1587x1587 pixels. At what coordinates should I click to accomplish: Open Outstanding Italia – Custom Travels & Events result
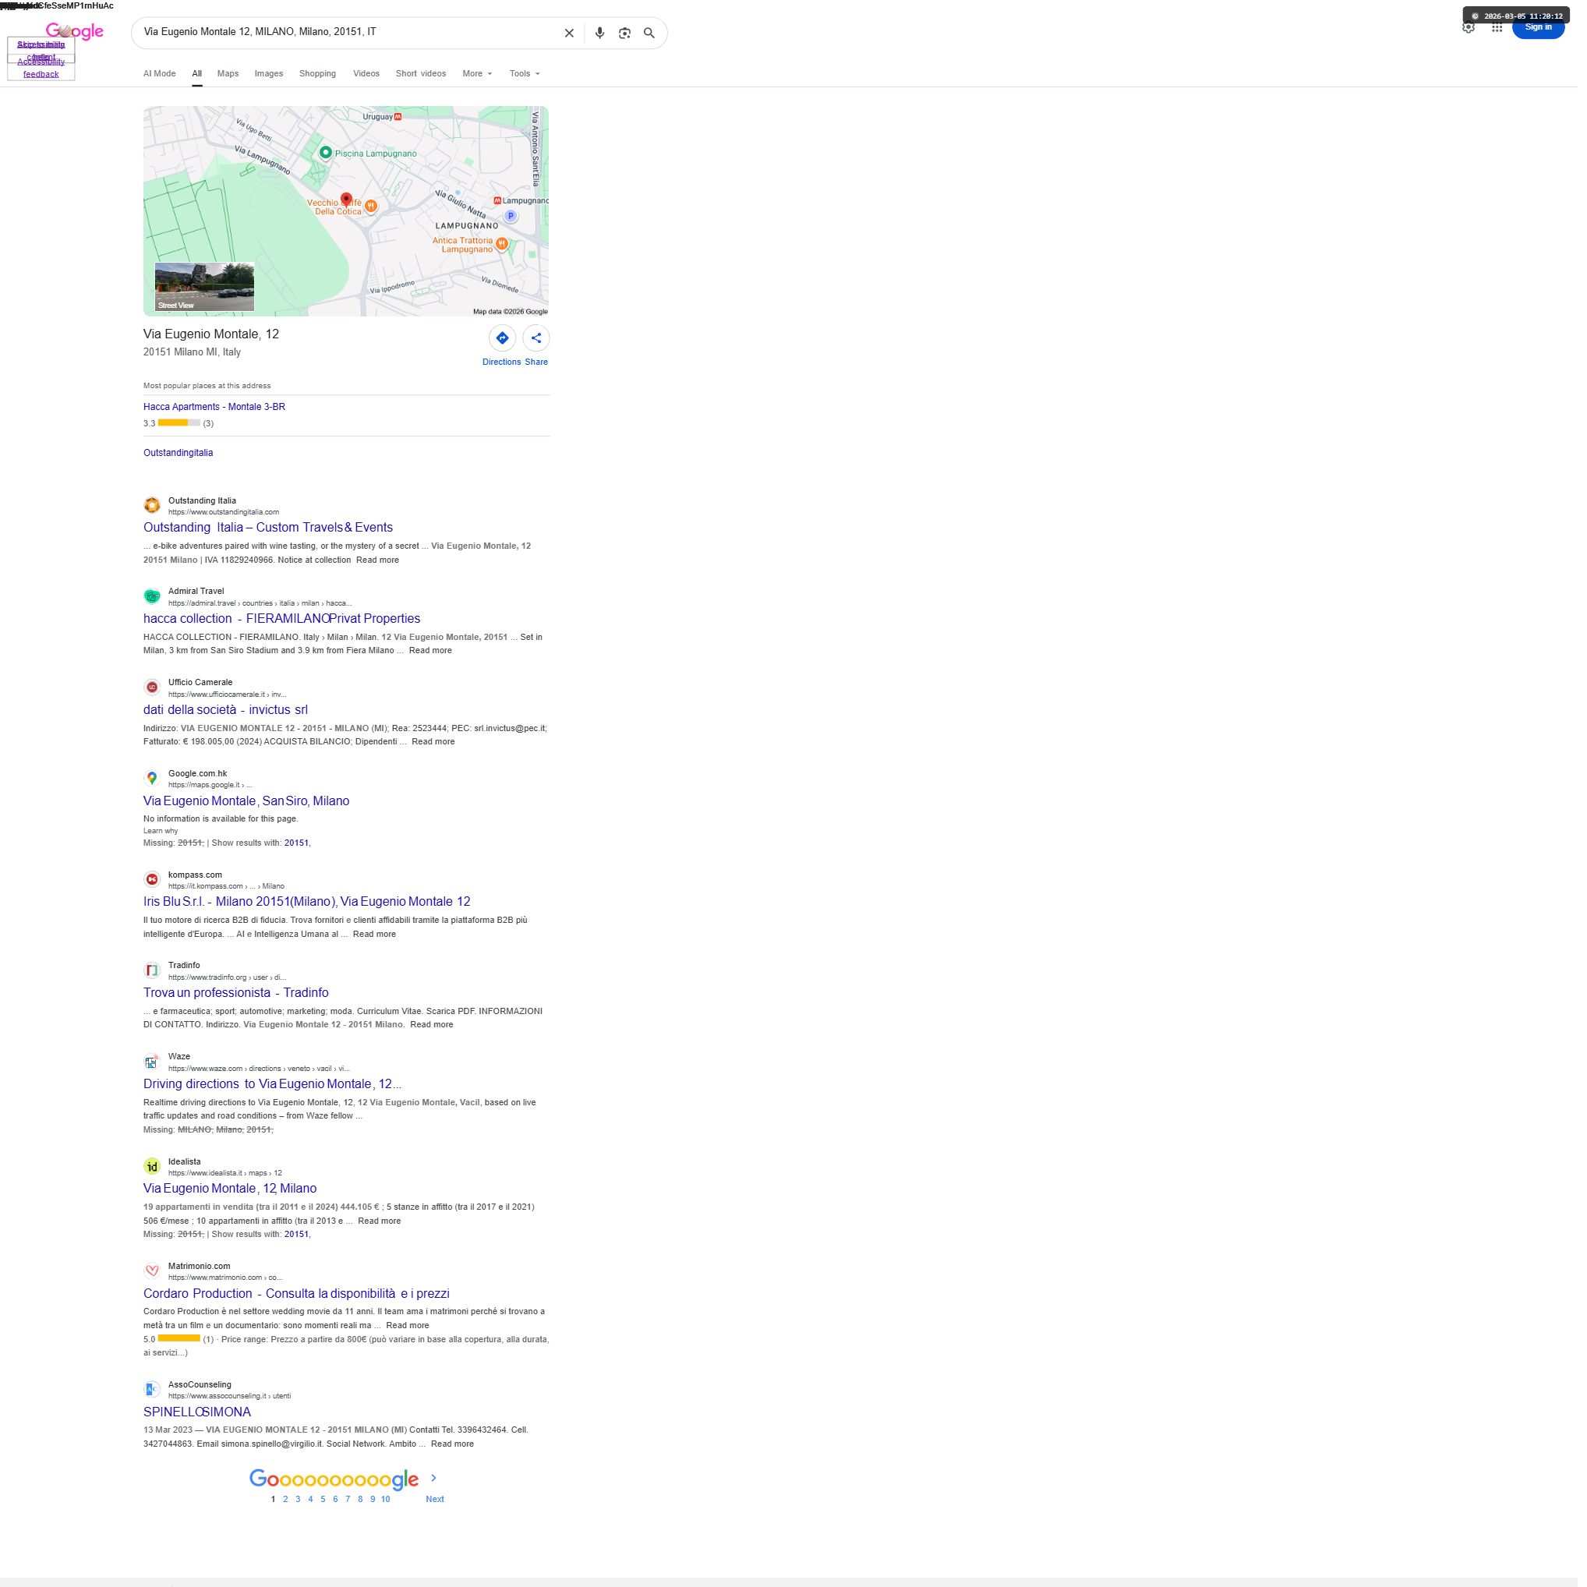(x=270, y=530)
